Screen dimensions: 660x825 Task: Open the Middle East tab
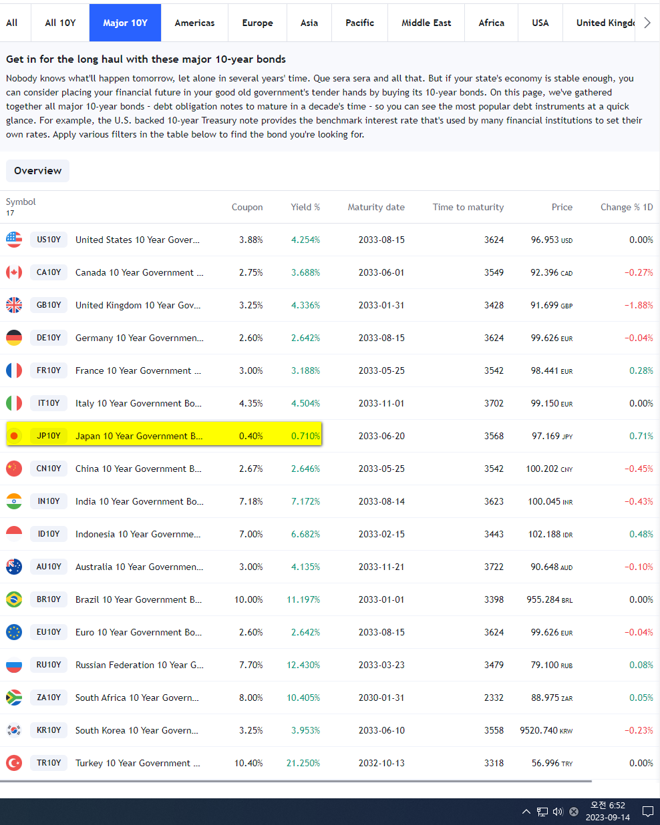click(426, 23)
